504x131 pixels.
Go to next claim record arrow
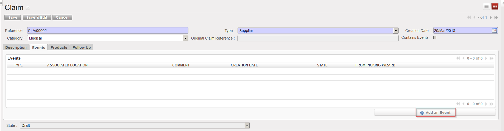(491, 17)
